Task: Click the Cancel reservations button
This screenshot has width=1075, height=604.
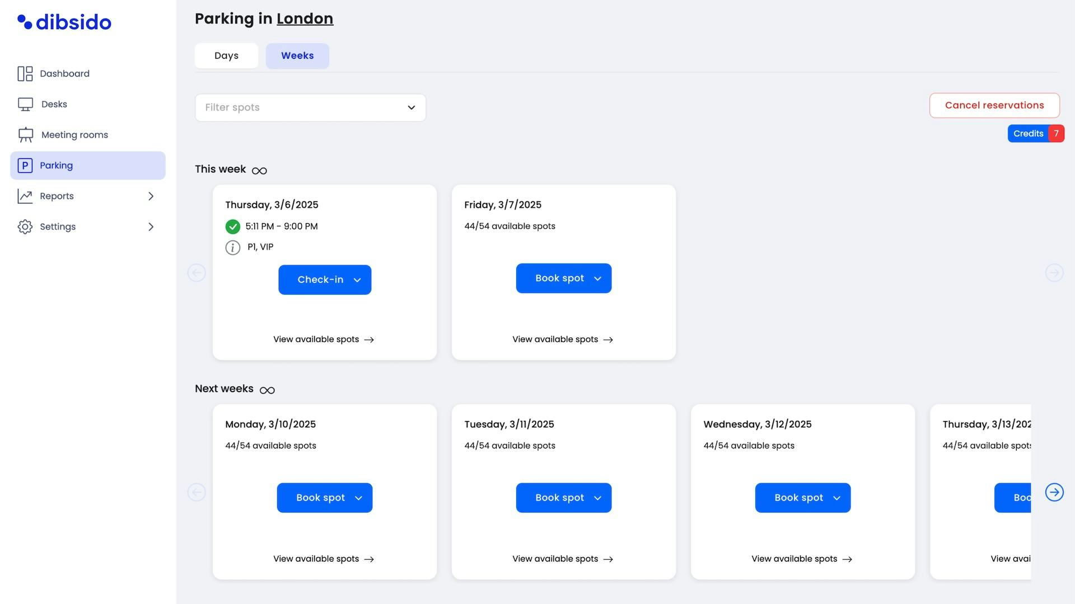Action: point(994,105)
